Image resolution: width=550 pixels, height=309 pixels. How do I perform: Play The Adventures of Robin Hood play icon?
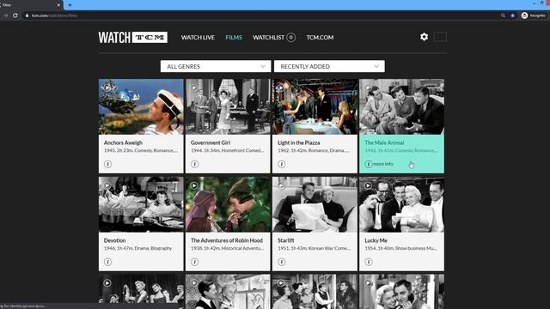tap(194, 185)
